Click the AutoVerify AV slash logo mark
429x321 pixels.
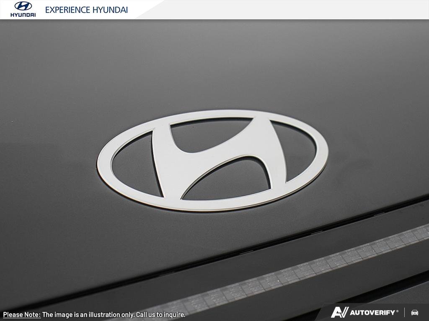pos(339,313)
